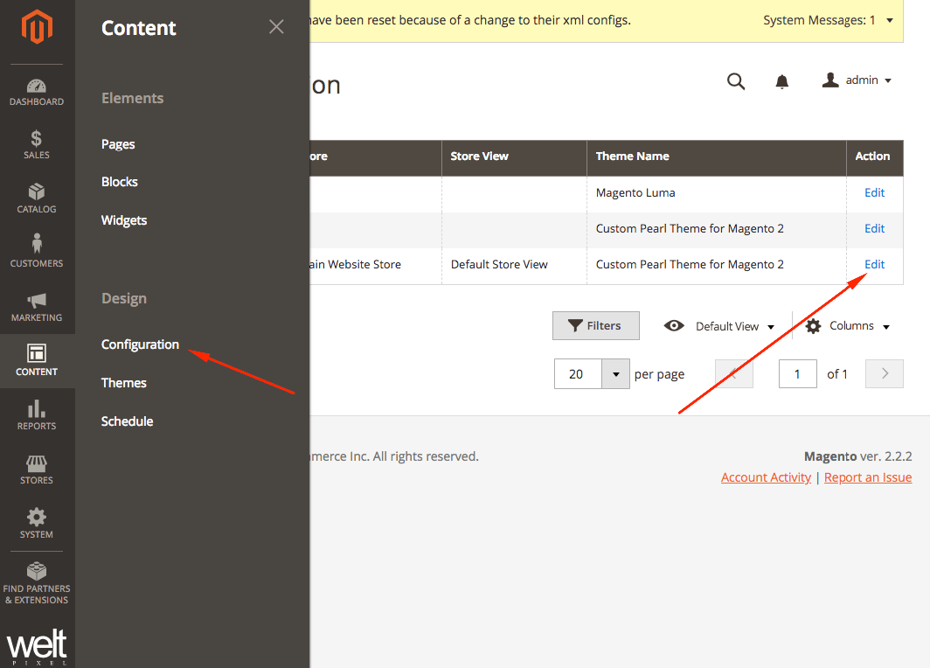Open Themes in the Content menu
This screenshot has width=930, height=668.
(123, 382)
